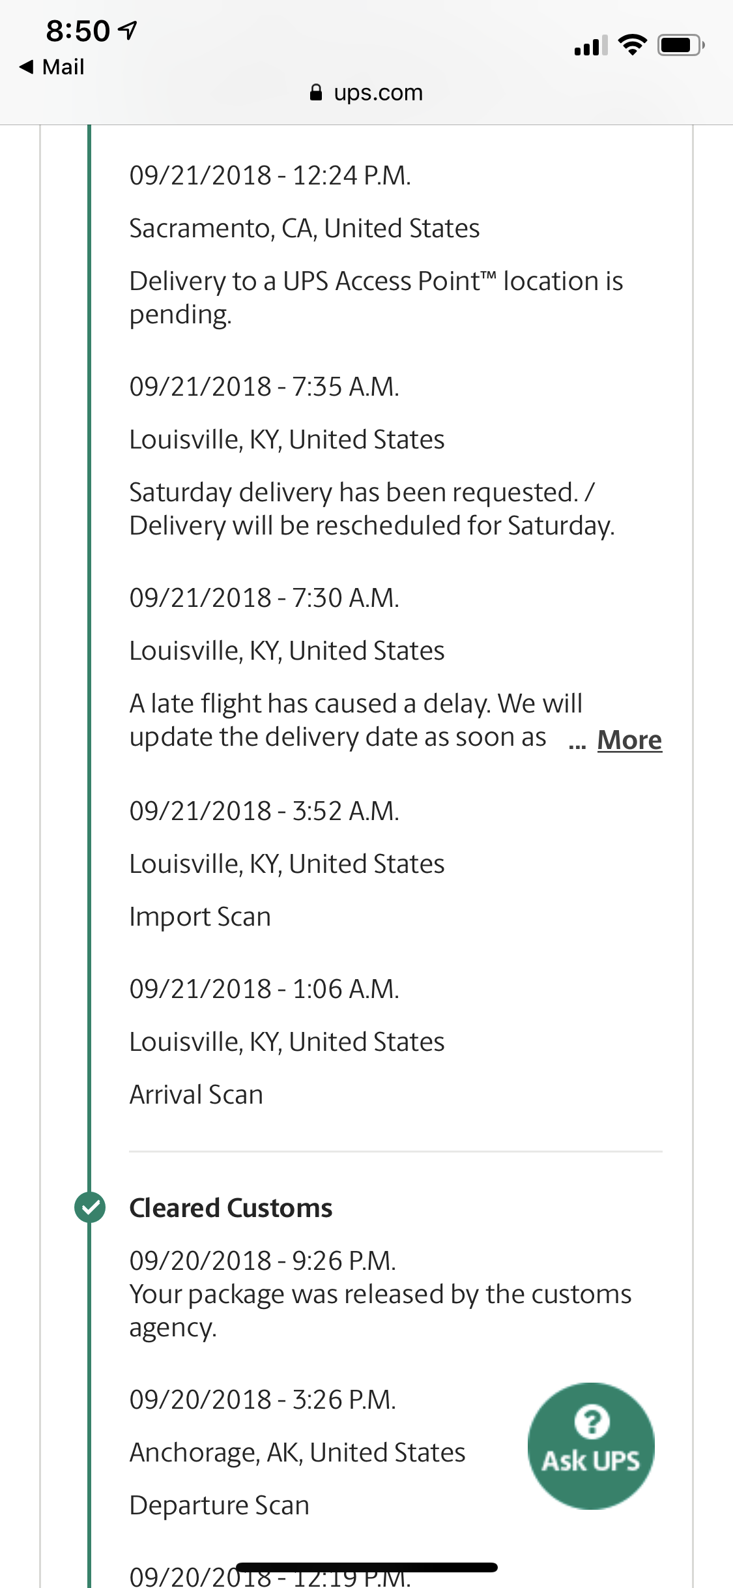Tap the location arrow beside the clock
This screenshot has height=1588, width=733.
(129, 30)
